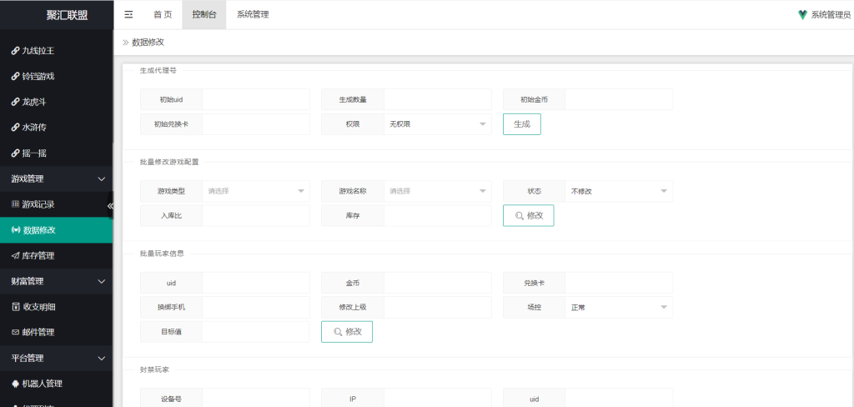Viewport: 854px width, 407px height.
Task: Open 邮件管理 in sidebar
Action: click(56, 333)
